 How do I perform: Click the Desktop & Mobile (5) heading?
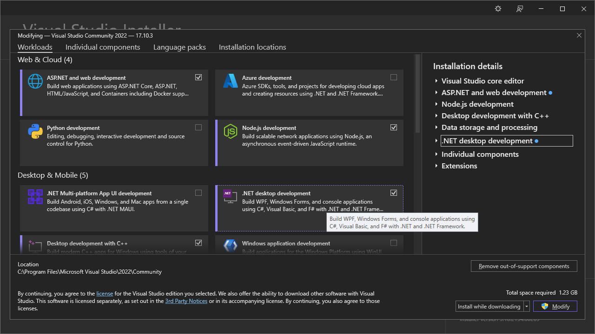(x=53, y=175)
